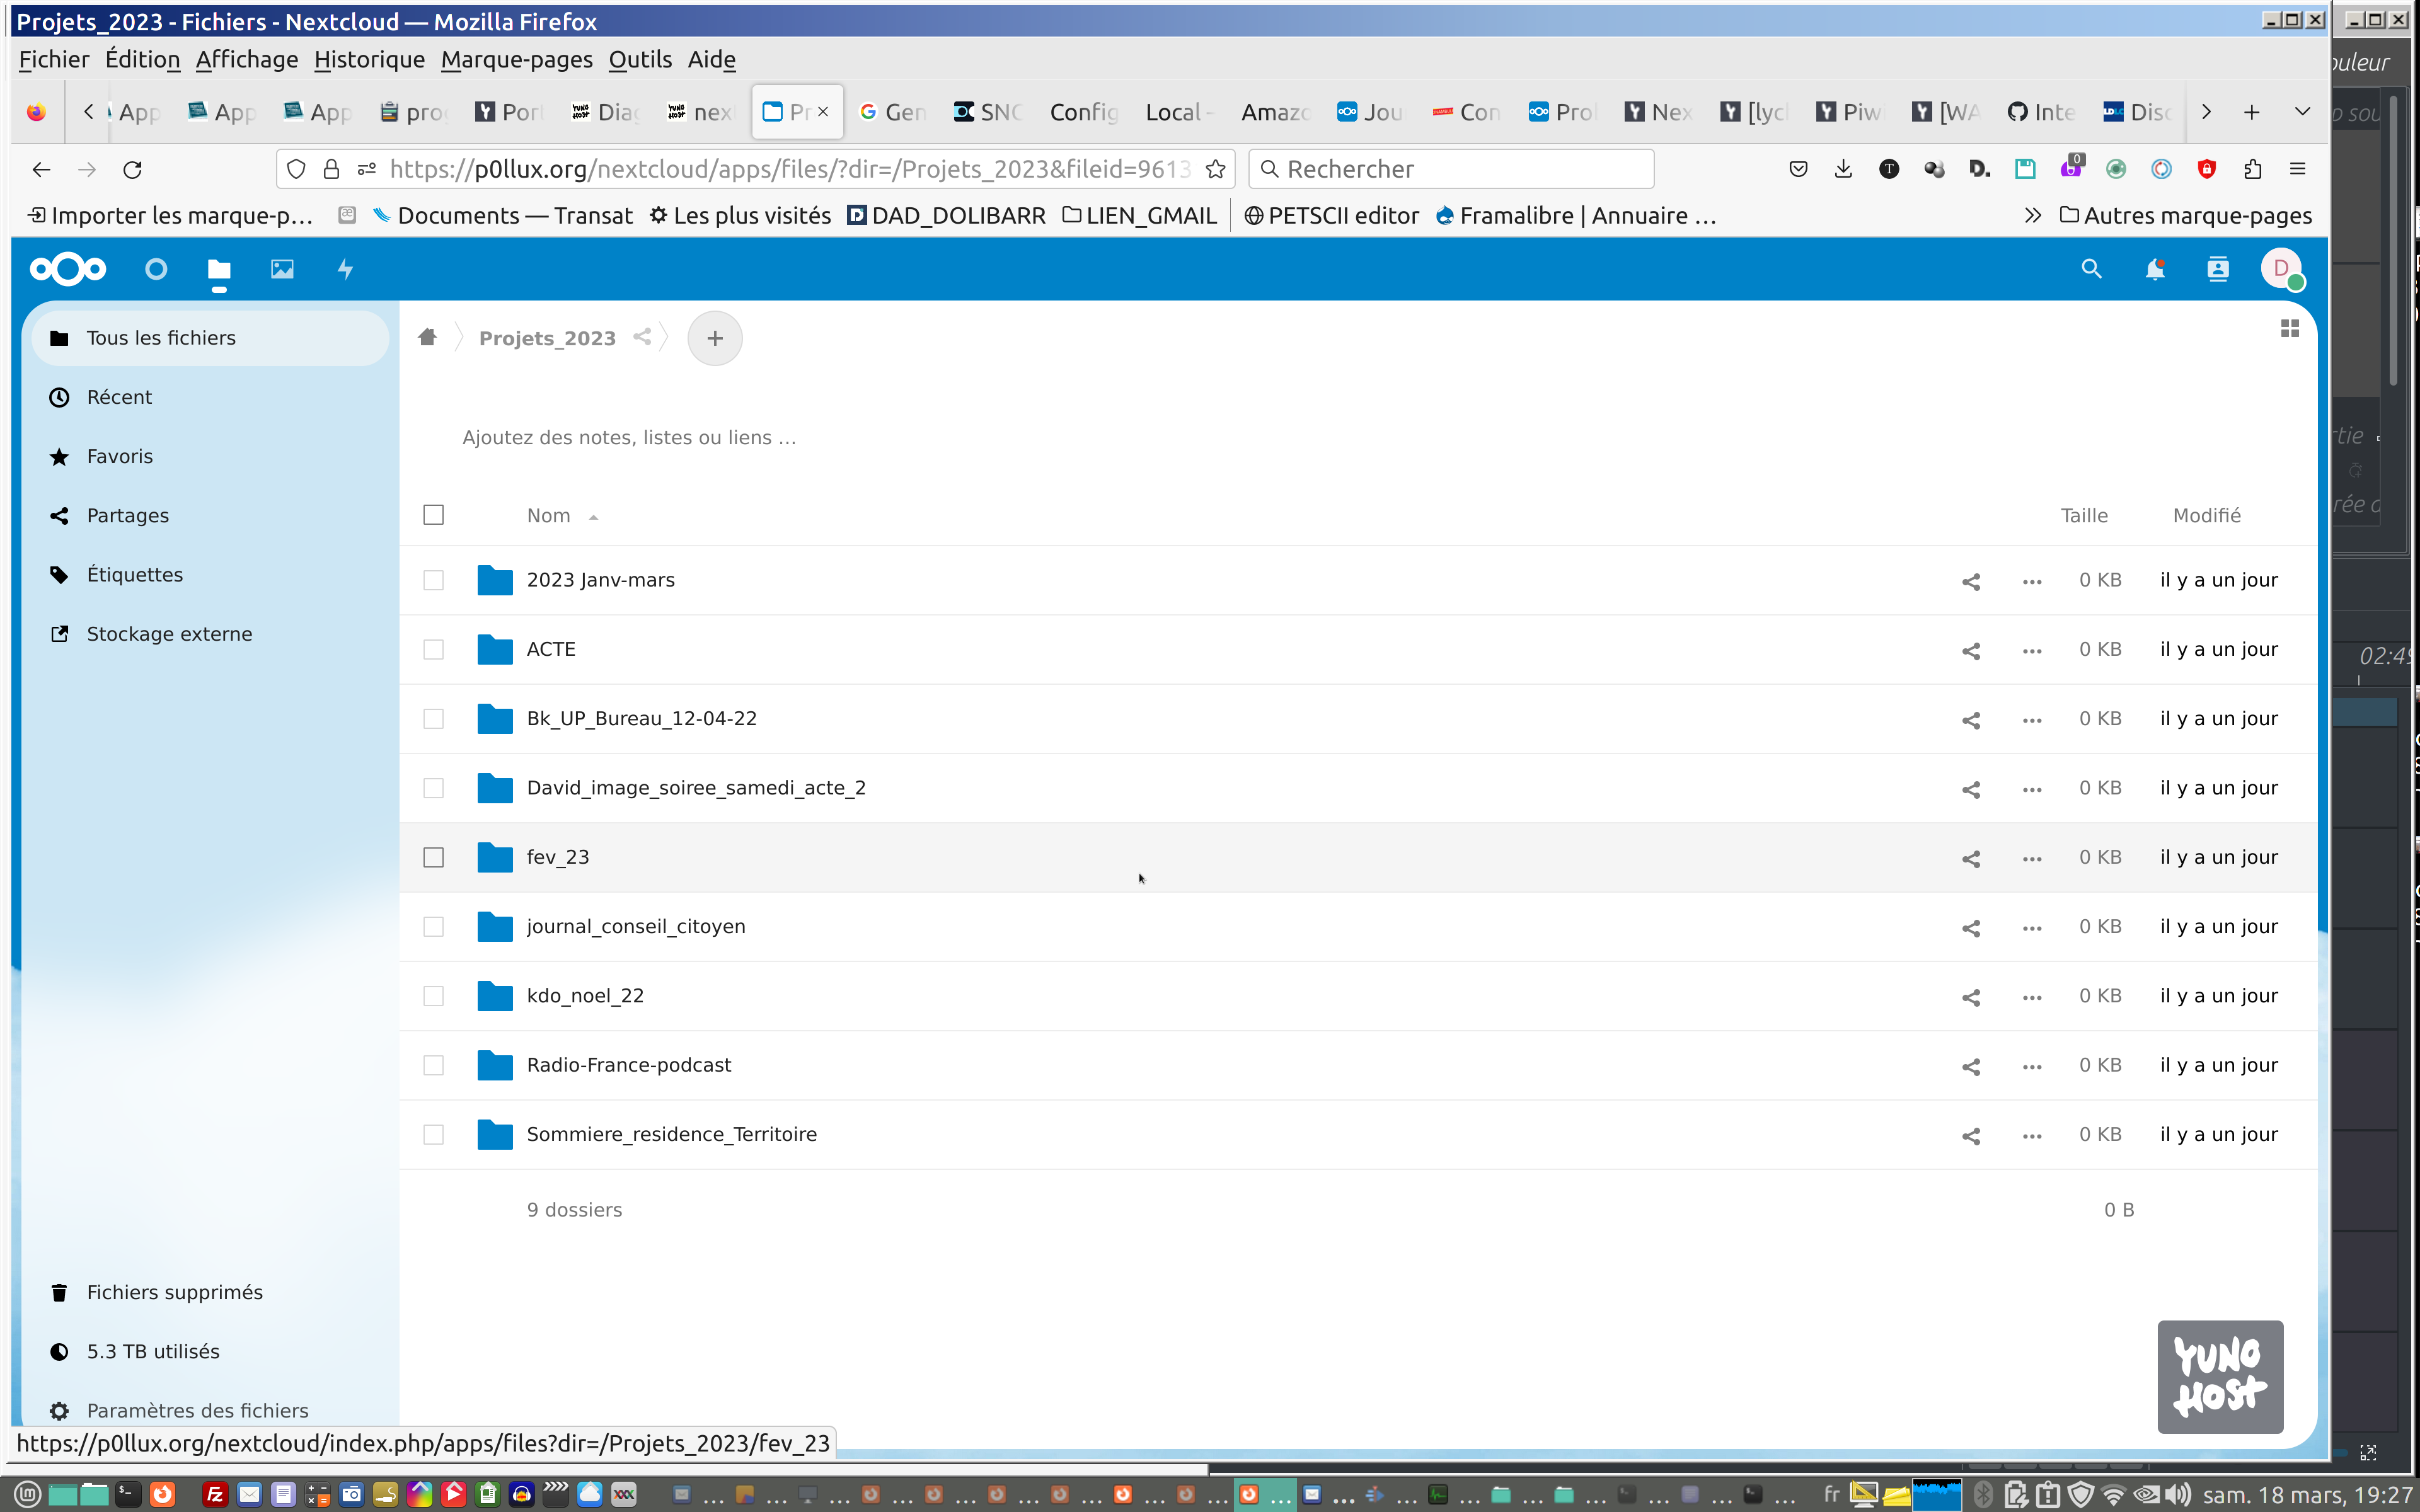Open the Activity lightning bolt icon
This screenshot has height=1512, width=2420.
345,269
